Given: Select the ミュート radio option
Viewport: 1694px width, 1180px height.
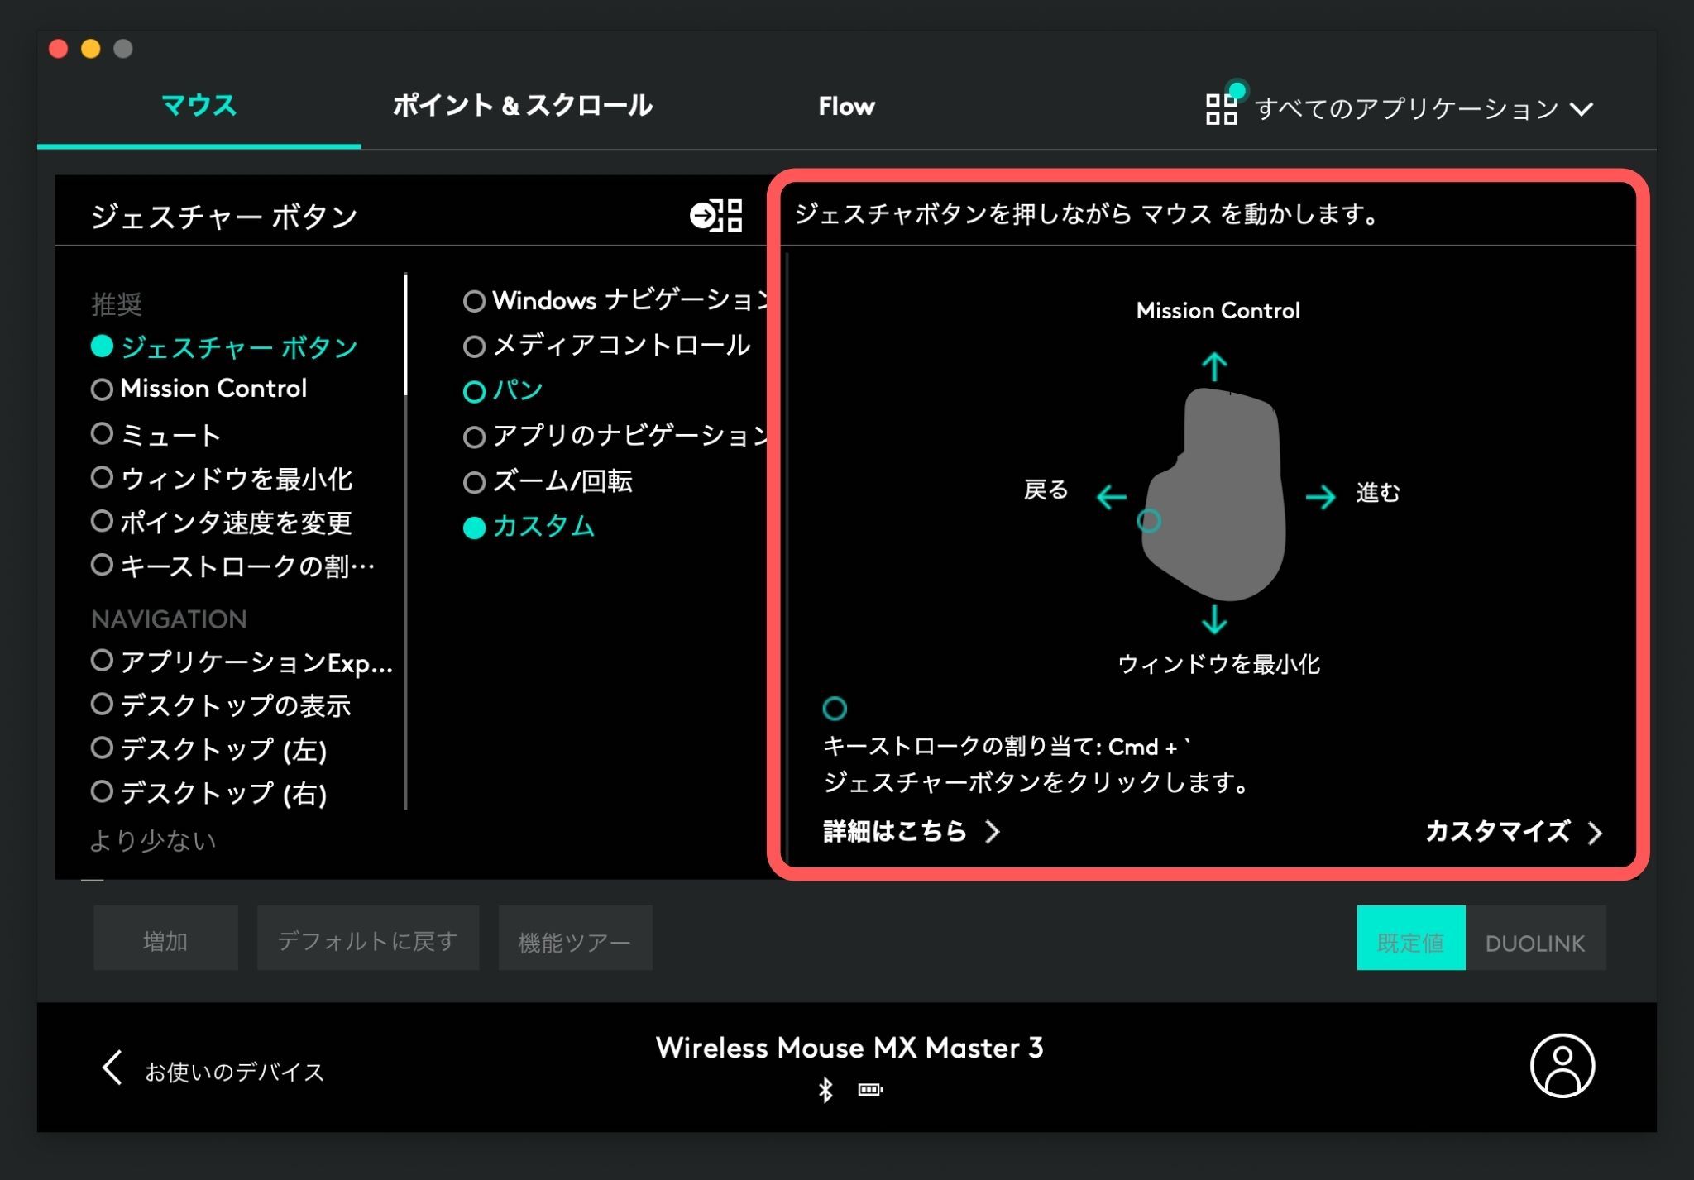Looking at the screenshot, I should click(103, 433).
